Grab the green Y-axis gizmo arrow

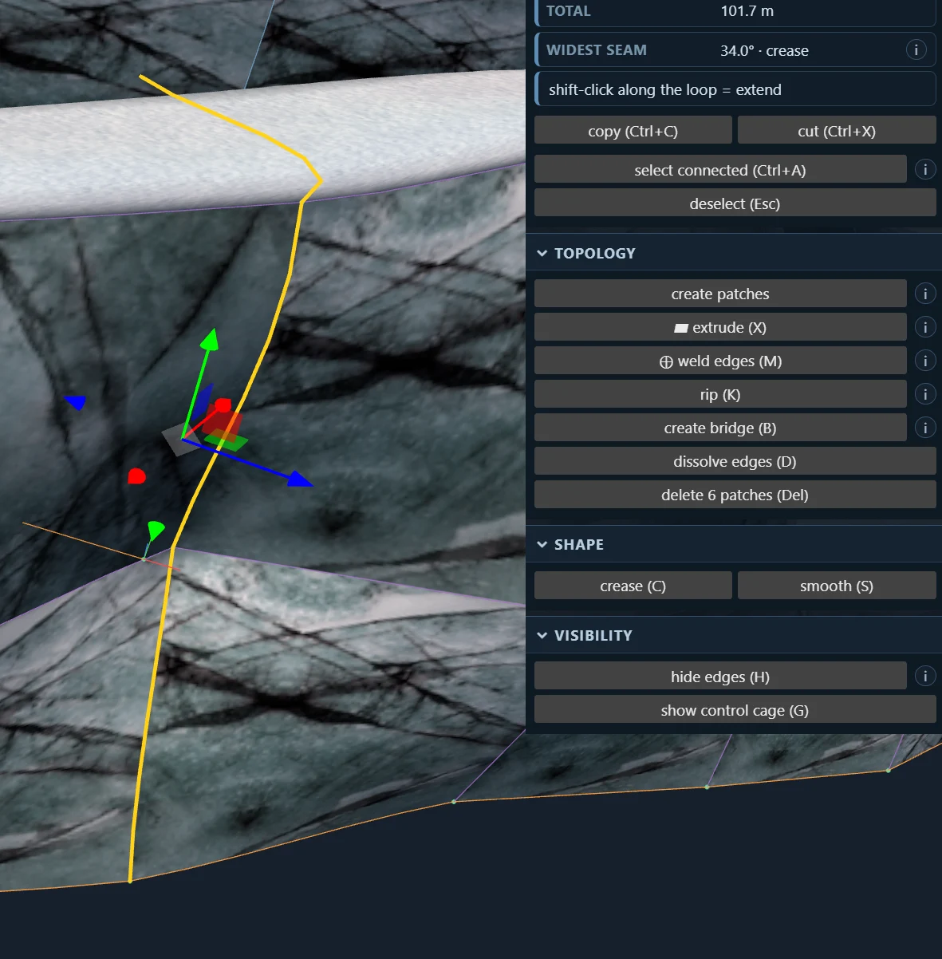(x=209, y=339)
